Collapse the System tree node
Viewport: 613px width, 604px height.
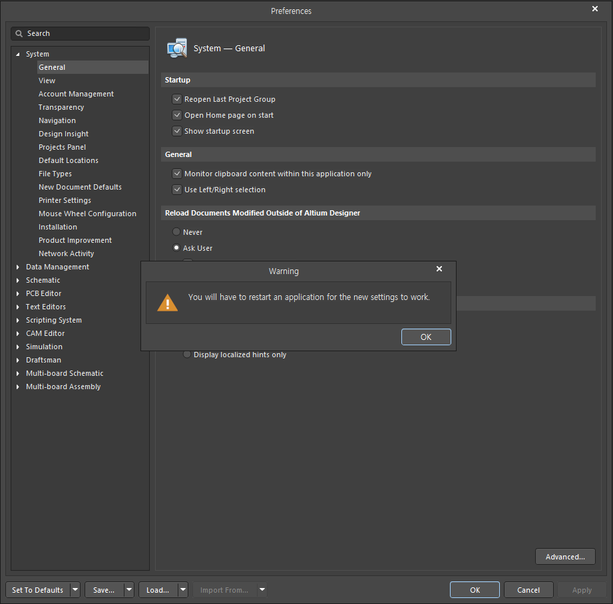pyautogui.click(x=17, y=55)
